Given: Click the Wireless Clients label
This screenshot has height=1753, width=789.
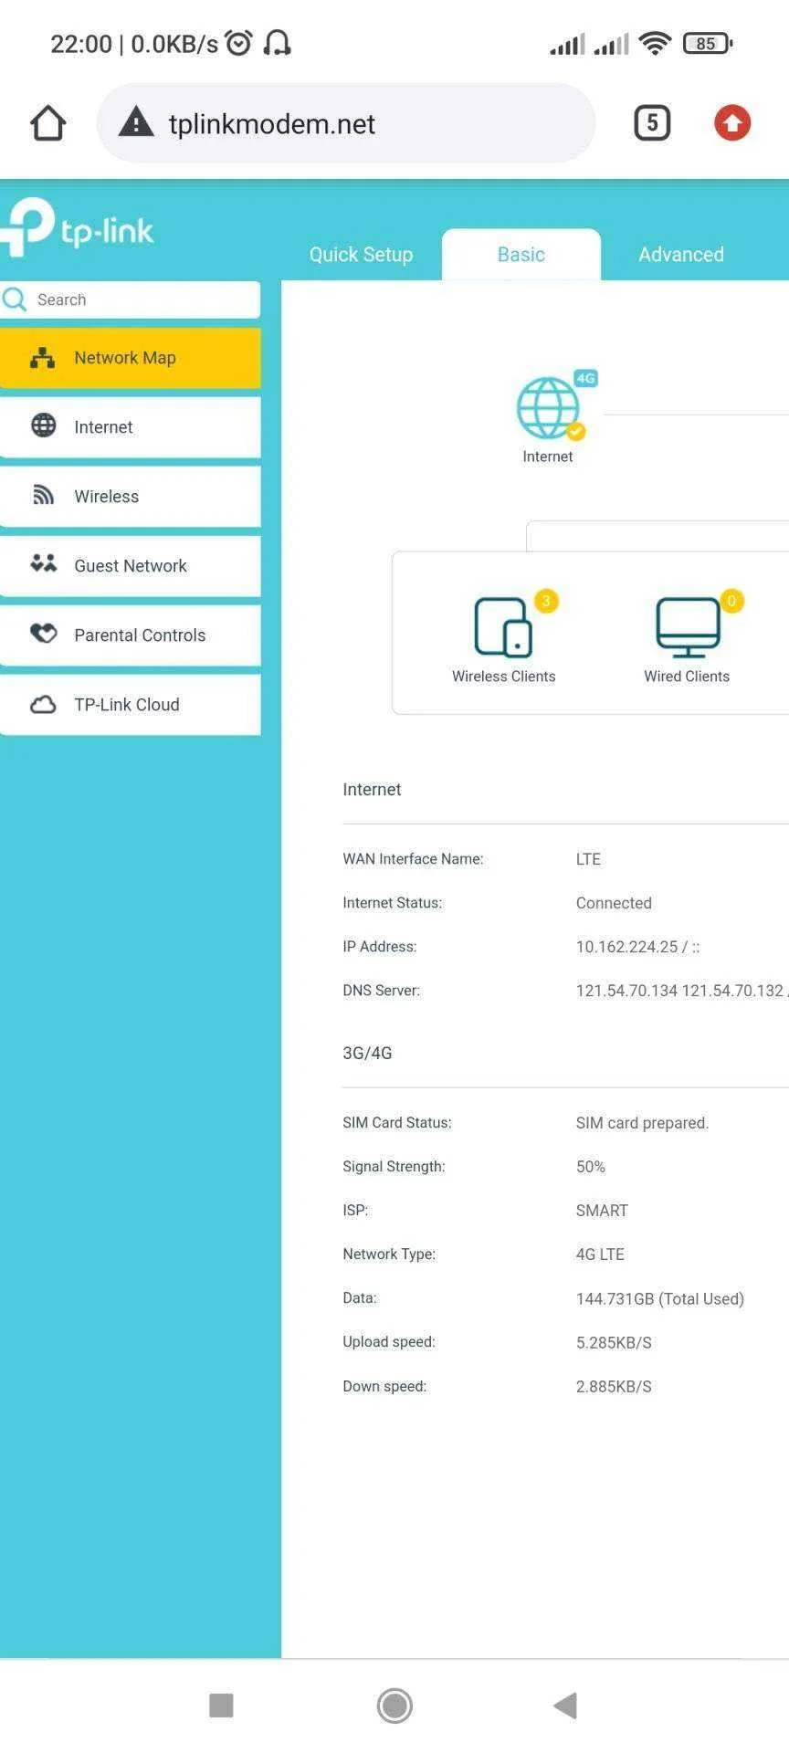Looking at the screenshot, I should pos(503,677).
